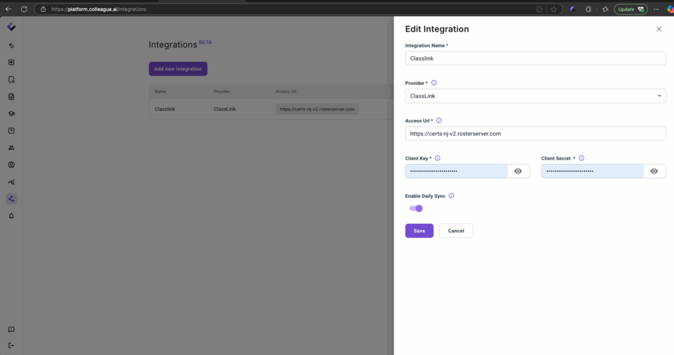Open the users group icon in sidebar

tap(11, 148)
